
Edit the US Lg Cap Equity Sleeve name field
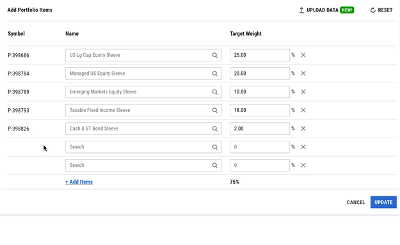tap(143, 55)
